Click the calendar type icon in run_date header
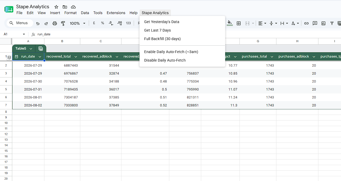Image resolution: width=341 pixels, height=181 pixels. tap(16, 57)
